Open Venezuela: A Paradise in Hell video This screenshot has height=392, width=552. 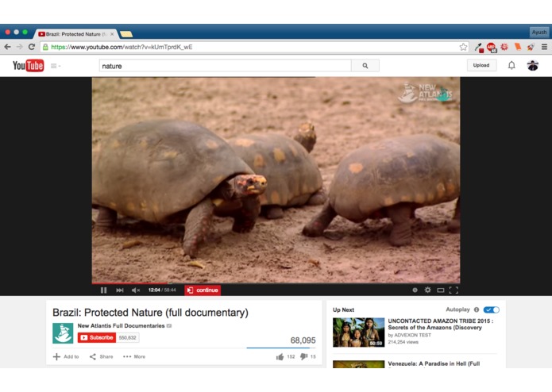coord(434,363)
